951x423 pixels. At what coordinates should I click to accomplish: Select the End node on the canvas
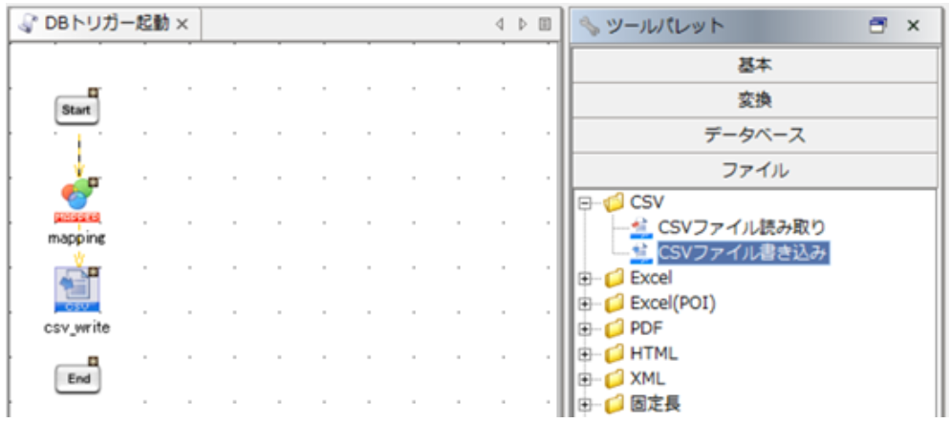click(77, 379)
